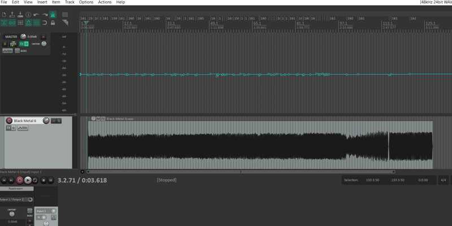The image size is (452, 226).
Task: Open the Actions menu
Action: (105, 2)
